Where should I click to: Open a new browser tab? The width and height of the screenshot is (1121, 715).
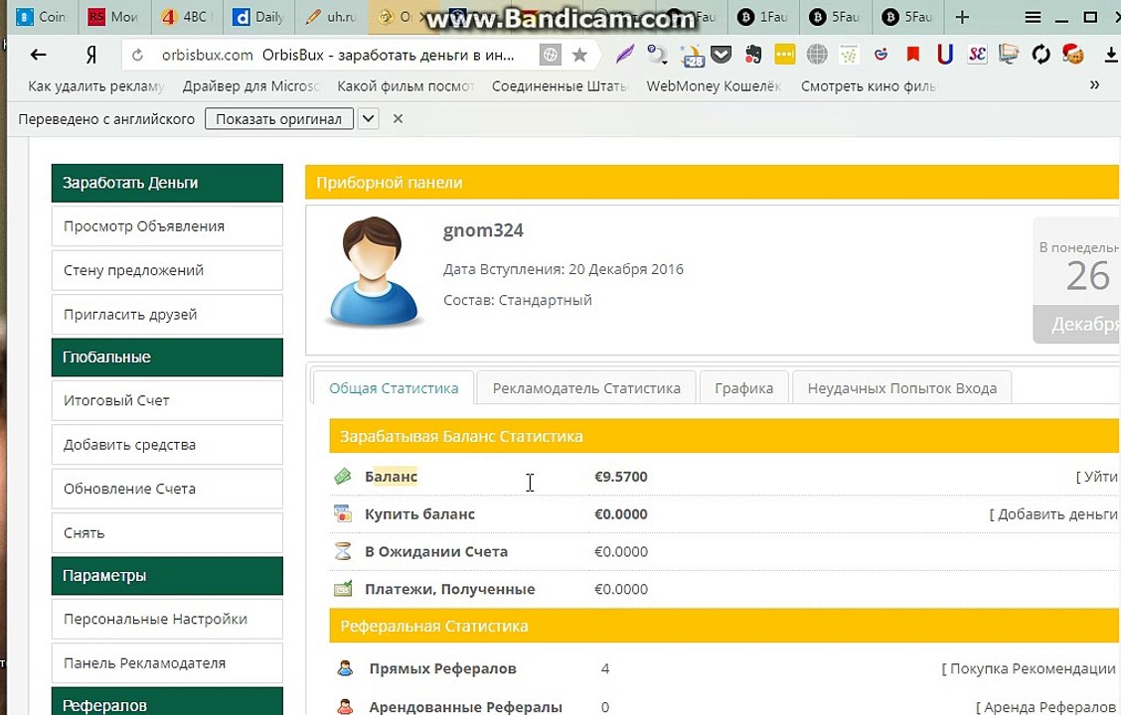[x=961, y=17]
